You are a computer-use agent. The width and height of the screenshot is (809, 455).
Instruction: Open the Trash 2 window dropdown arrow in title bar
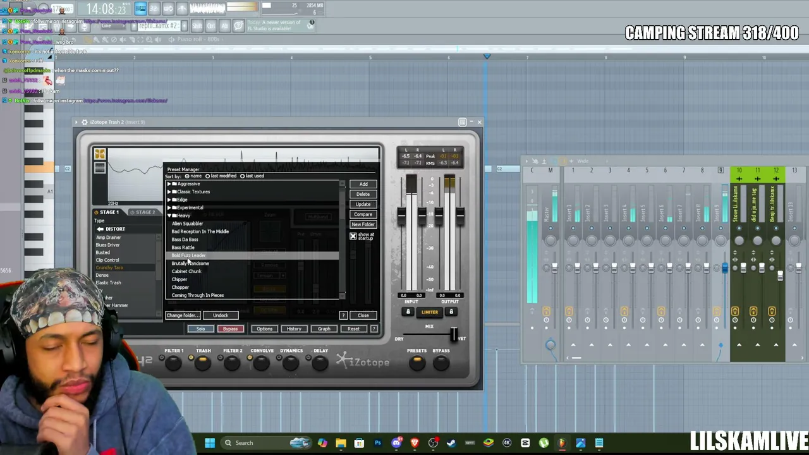76,122
